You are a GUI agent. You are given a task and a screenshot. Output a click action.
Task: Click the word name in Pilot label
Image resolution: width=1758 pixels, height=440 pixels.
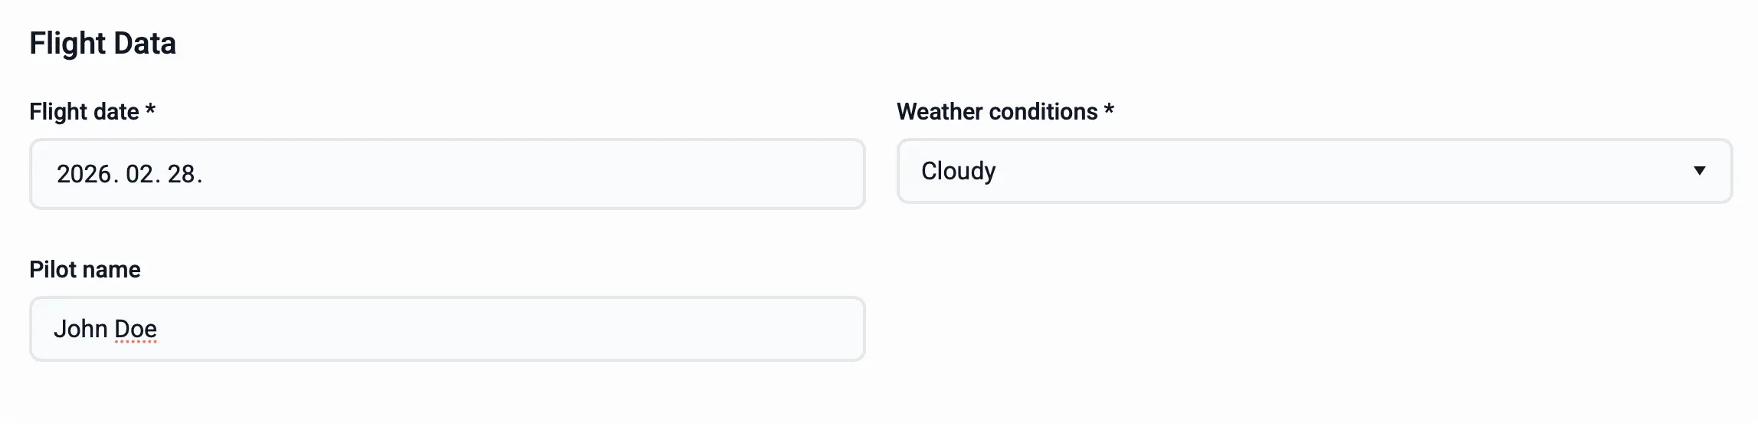pyautogui.click(x=113, y=270)
